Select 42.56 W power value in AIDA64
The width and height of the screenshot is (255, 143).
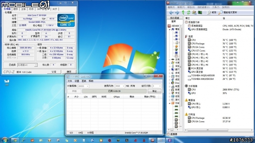pyautogui.click(x=227, y=118)
